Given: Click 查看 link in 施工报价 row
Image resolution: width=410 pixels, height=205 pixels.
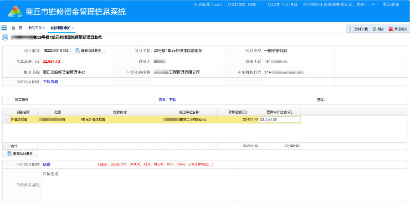Looking at the screenshot, I should pyautogui.click(x=162, y=99).
